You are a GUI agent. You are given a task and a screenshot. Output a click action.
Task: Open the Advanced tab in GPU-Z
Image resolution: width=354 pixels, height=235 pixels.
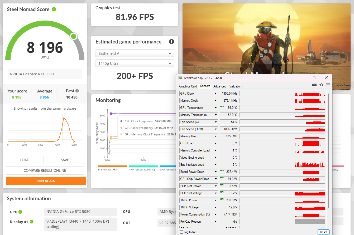coord(220,86)
